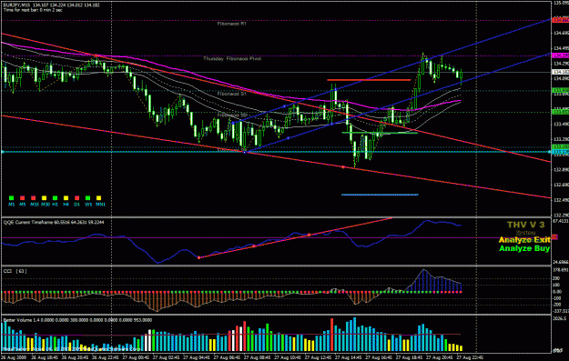Click the 'Analyze Exit' yellow label

(x=524, y=240)
